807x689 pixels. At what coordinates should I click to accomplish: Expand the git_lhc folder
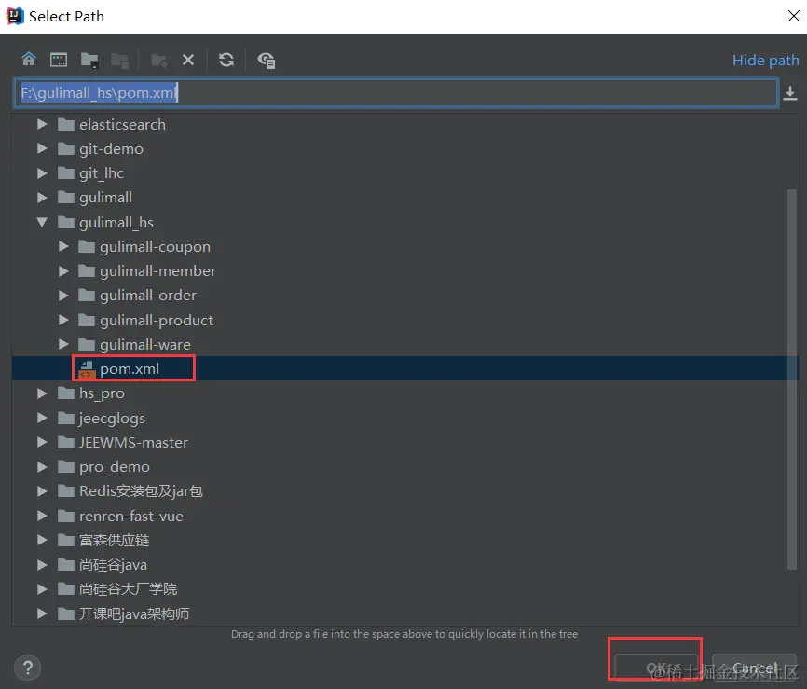click(x=42, y=173)
